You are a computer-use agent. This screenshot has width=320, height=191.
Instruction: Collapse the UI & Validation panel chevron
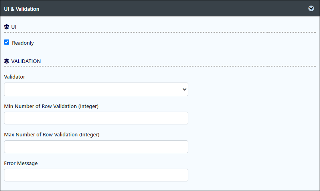coord(311,8)
